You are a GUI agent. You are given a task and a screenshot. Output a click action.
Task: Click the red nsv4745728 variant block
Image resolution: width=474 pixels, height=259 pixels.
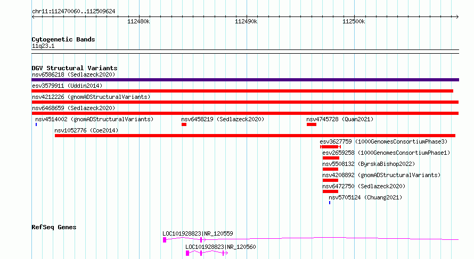click(312, 124)
